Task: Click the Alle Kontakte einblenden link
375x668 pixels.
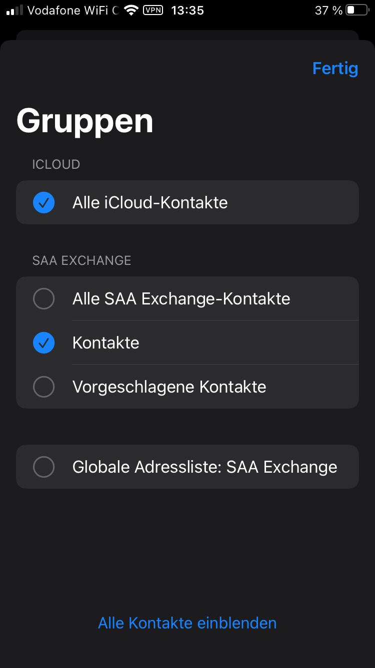Action: 187,623
